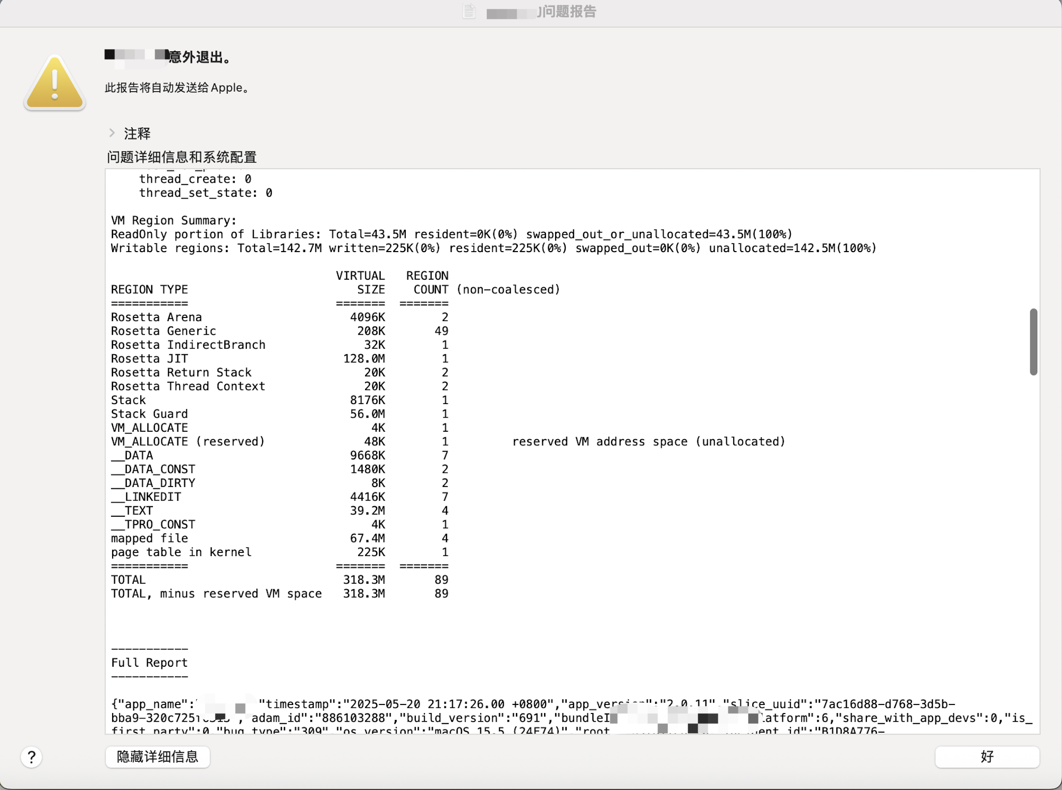Screen dimensions: 1062x790
Task: Click the '__TPRO_CONST' row
Action: point(280,525)
